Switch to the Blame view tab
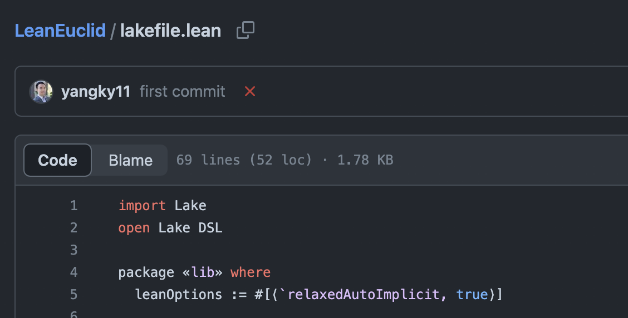 131,161
